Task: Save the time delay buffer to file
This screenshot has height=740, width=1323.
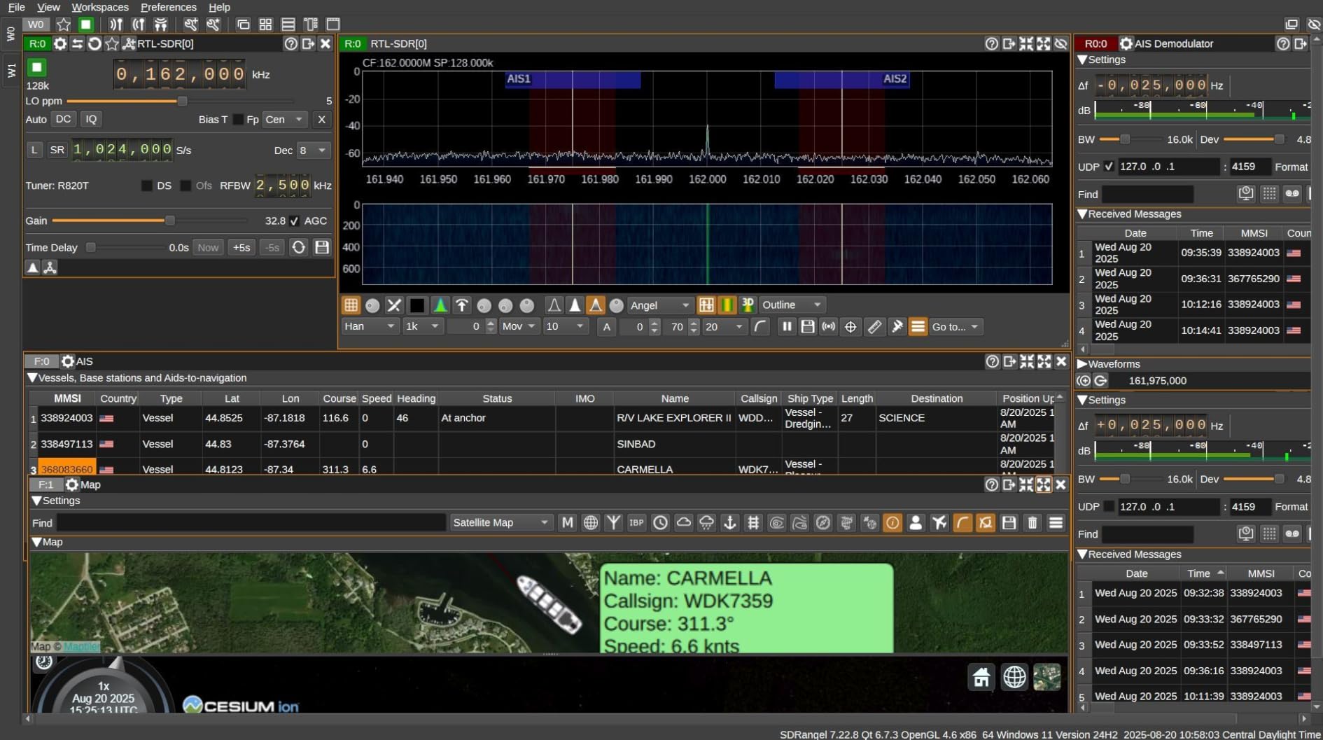Action: pos(322,247)
